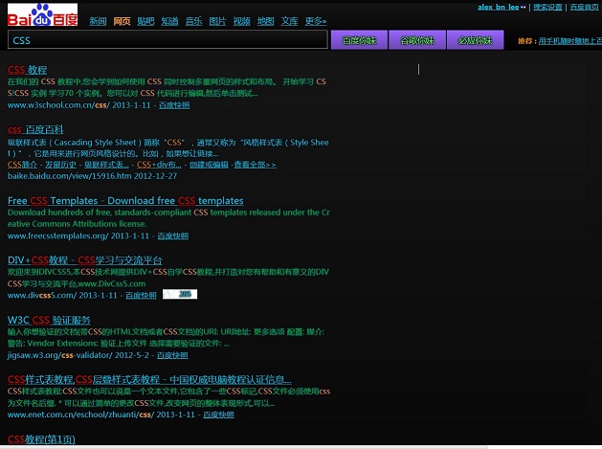This screenshot has height=449, width=602.
Task: Click the baike.baidu.com/view/15916.htm URL text
Action: click(70, 176)
